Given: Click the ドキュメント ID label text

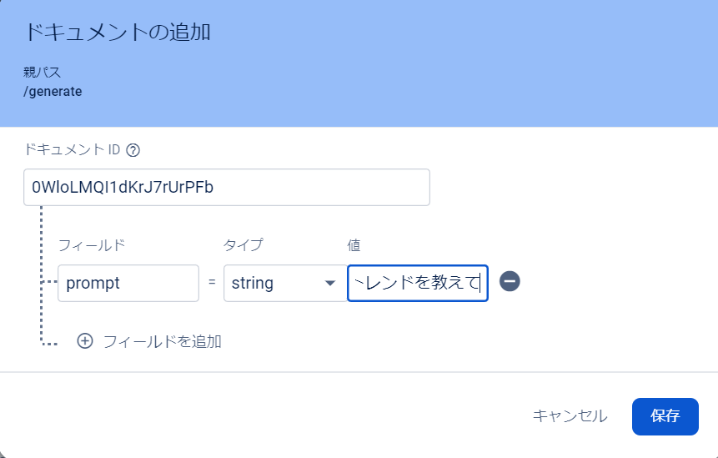Looking at the screenshot, I should pyautogui.click(x=72, y=149).
